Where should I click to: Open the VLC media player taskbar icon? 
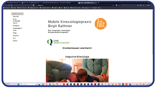(116, 84)
